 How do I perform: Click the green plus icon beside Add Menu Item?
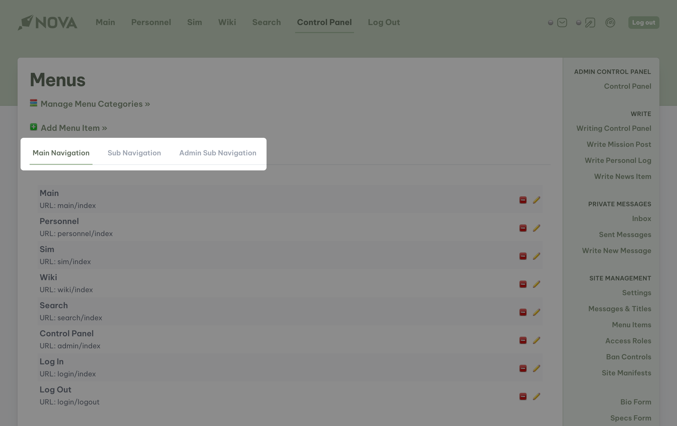(x=33, y=127)
